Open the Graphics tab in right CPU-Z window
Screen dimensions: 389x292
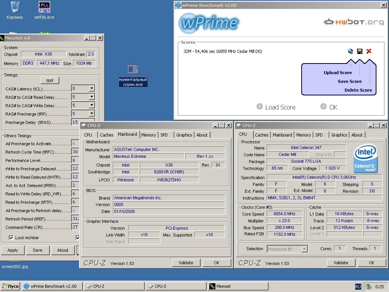point(339,135)
